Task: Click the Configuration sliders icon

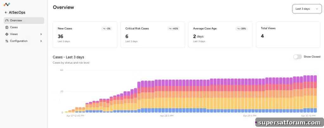Action: (7, 41)
